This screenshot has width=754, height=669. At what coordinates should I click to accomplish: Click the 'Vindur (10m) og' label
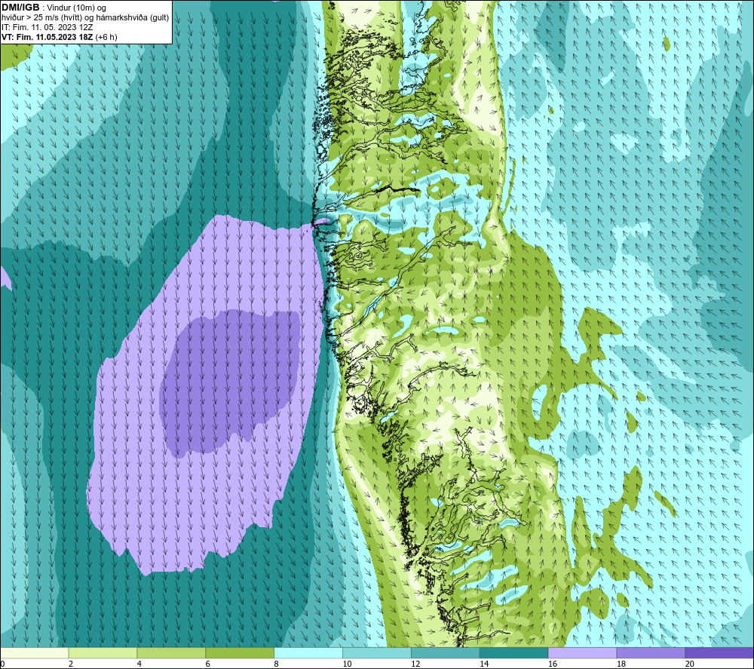tap(76, 8)
